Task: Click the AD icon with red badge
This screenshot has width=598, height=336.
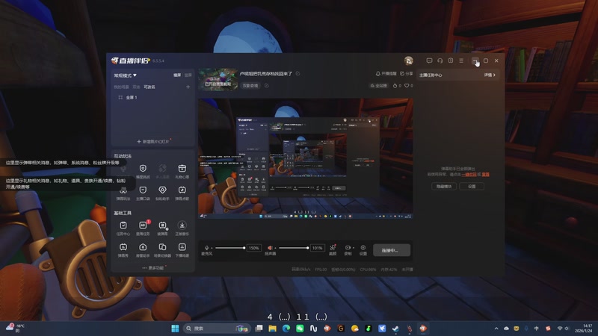Action: click(143, 225)
